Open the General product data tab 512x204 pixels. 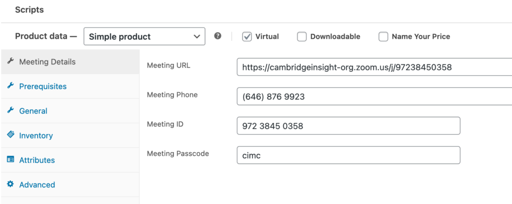click(x=33, y=111)
